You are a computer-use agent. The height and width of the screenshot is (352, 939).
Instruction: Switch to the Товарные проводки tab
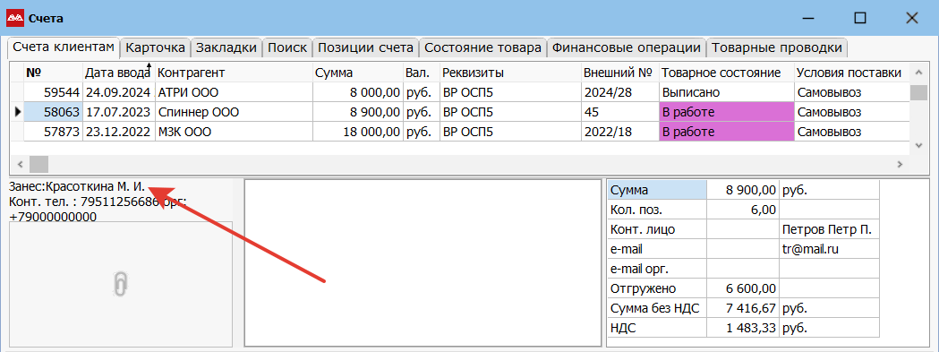point(777,48)
